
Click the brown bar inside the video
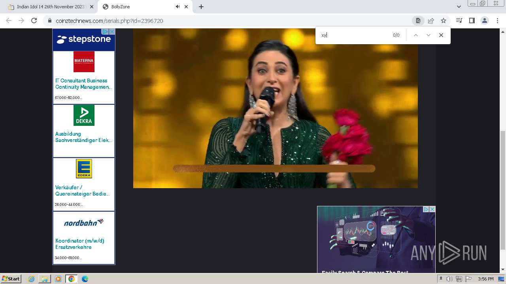coord(274,169)
